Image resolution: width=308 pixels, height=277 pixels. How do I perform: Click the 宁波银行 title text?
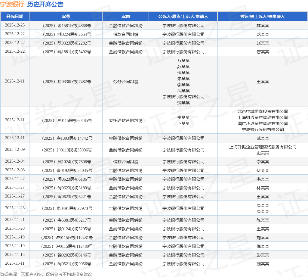pyautogui.click(x=12, y=4)
